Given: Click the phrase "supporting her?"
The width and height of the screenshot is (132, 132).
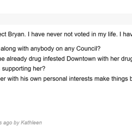Looking at the screenshot, I should coord(24,69).
